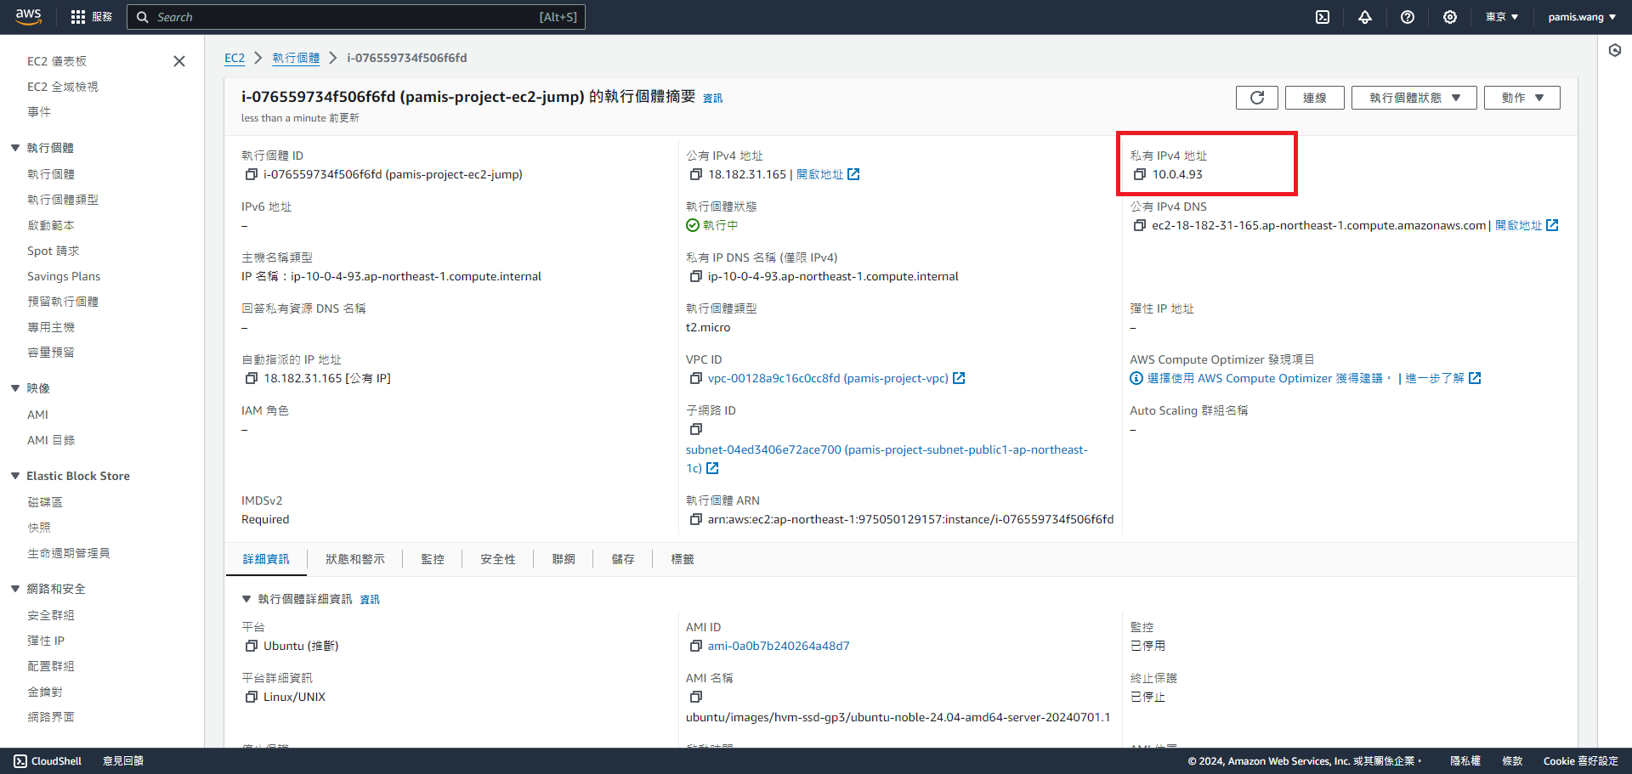Copy the AMI ID value
Image resolution: width=1632 pixels, height=774 pixels.
pos(696,646)
